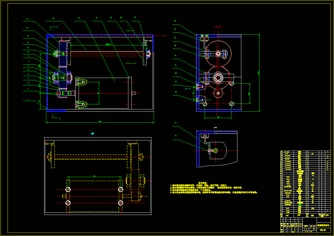This screenshot has height=236, width=334.
Task: Click part balloon number 3
Action: (x=29, y=83)
